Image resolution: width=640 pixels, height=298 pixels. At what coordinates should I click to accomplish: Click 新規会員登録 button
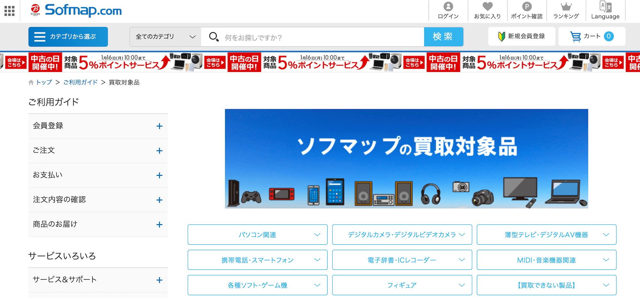pos(522,36)
